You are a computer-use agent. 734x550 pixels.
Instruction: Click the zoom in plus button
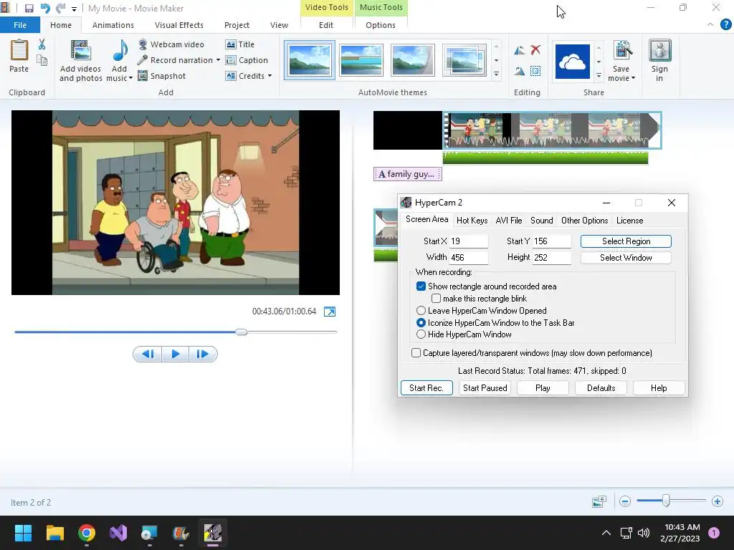pos(717,501)
